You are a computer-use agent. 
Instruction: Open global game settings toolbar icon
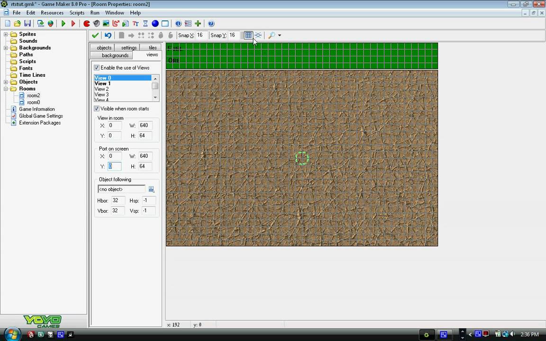pyautogui.click(x=188, y=24)
